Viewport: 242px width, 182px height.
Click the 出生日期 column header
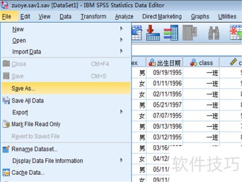click(x=165, y=62)
